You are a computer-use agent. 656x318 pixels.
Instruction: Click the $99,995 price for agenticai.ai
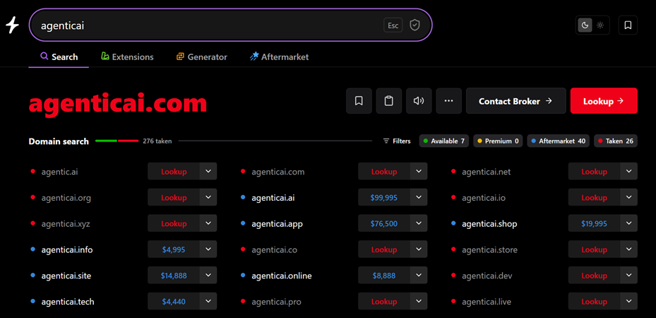point(384,197)
